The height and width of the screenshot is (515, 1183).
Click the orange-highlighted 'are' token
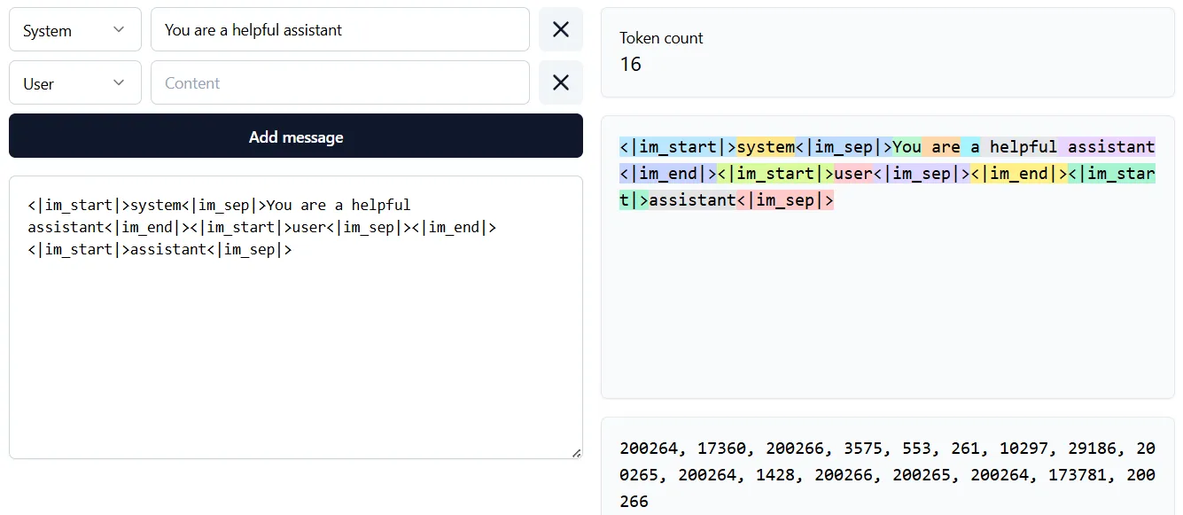coord(946,147)
